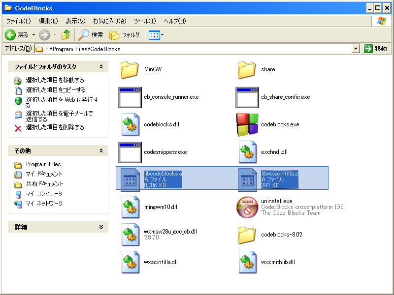Open the Views dropdown arrow
394x295 pixels.
point(163,35)
